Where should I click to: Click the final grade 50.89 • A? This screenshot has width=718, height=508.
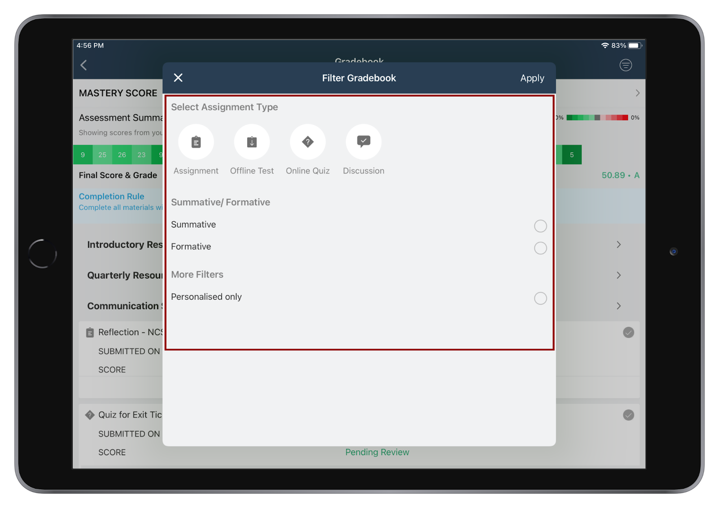click(x=620, y=175)
